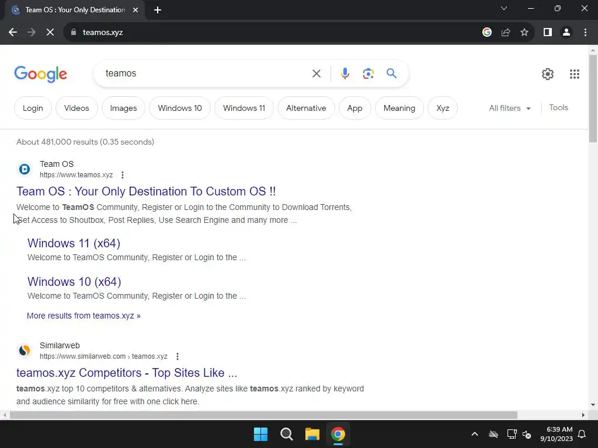Click into the teamos search field
The image size is (598, 448).
point(206,73)
